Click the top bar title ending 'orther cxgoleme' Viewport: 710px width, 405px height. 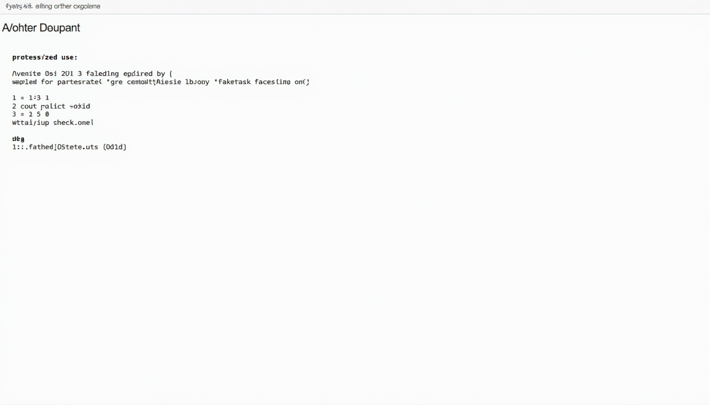coord(53,6)
